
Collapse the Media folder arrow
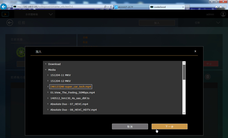(46, 70)
